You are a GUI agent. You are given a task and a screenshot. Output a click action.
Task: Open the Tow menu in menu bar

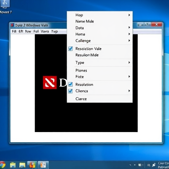(x=28, y=31)
